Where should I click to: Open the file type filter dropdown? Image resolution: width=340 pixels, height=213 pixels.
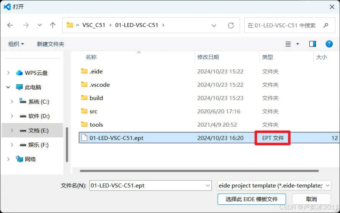[x=274, y=185]
